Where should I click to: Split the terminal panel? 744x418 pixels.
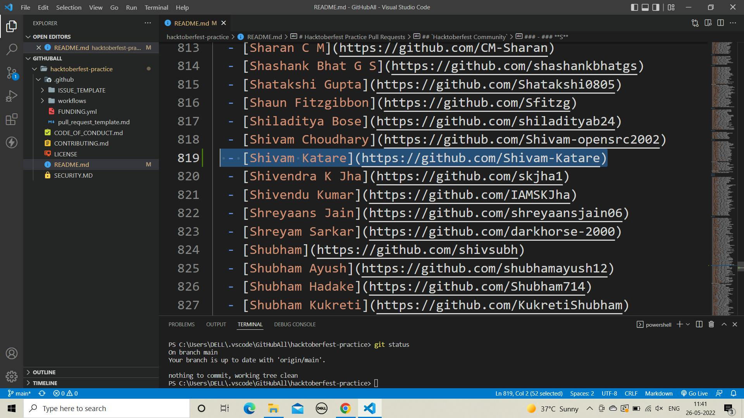coord(699,324)
